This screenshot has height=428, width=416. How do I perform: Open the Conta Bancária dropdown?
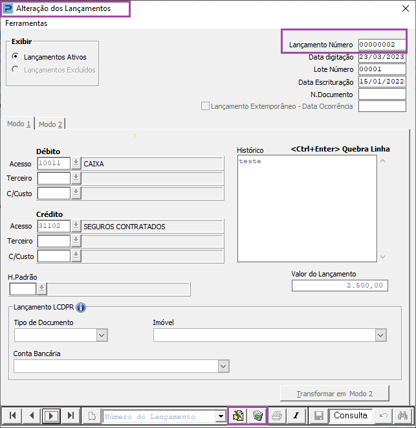pyautogui.click(x=223, y=366)
